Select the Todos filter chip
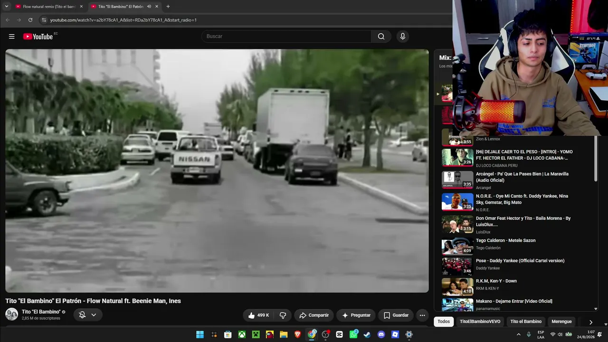The width and height of the screenshot is (608, 342). (x=444, y=322)
